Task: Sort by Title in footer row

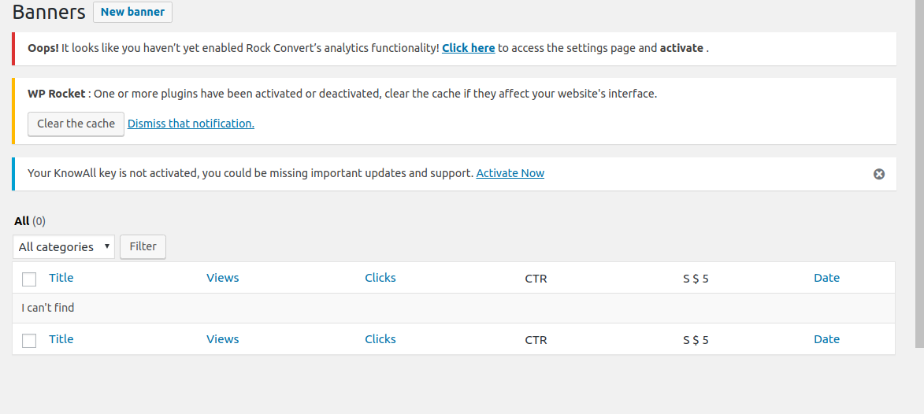Action: click(61, 339)
